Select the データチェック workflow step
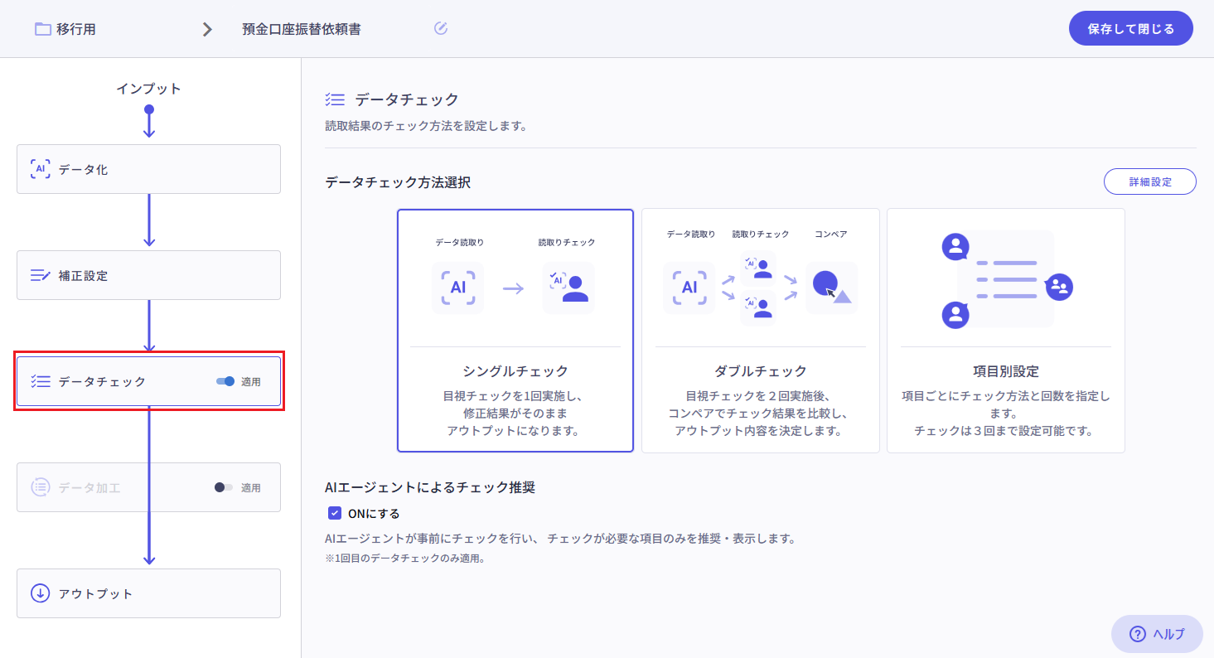1214x658 pixels. pos(148,381)
